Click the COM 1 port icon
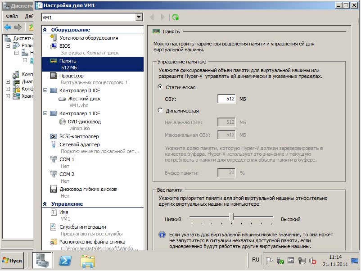Screen dimensions: 361x271 pos(54,159)
